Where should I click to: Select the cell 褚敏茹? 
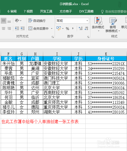(x=8, y=78)
